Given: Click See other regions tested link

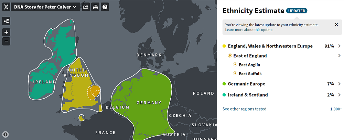Looking at the screenshot, I should click(x=244, y=109).
